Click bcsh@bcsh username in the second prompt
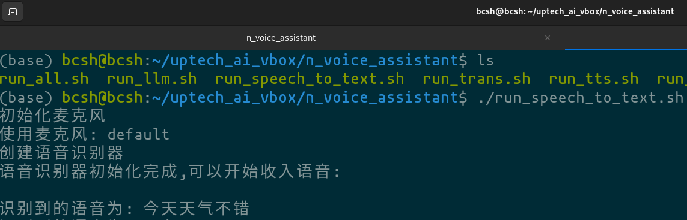 (103, 98)
